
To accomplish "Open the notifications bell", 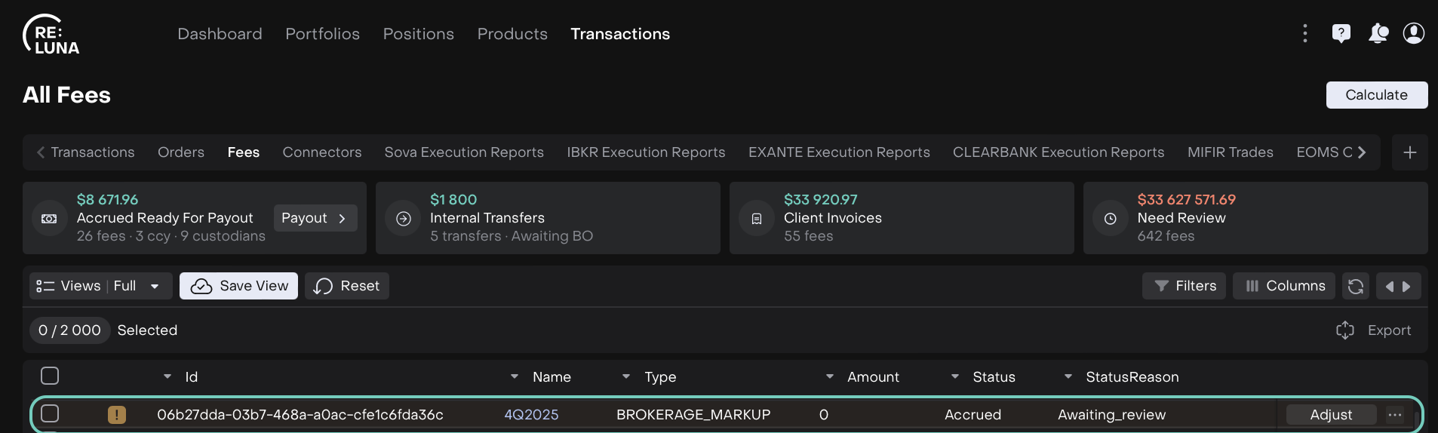I will click(1378, 33).
